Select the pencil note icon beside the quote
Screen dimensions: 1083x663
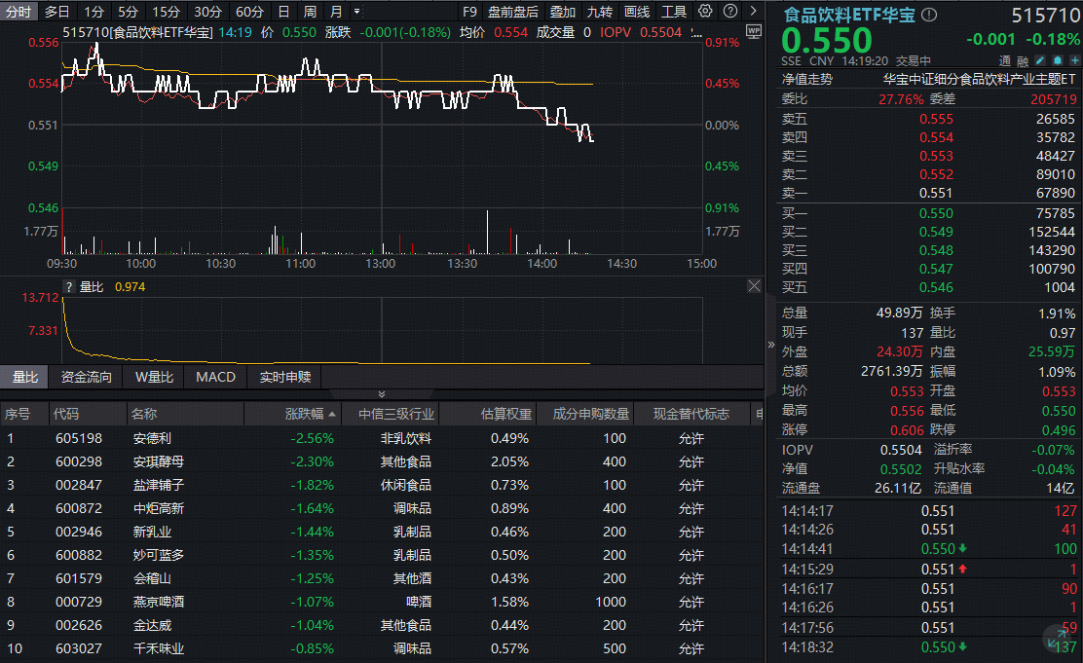(1039, 60)
